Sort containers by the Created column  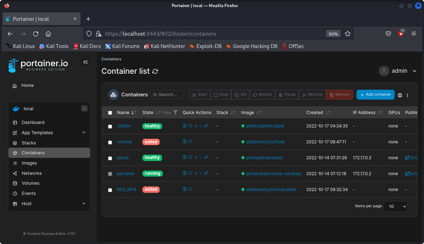click(318, 113)
